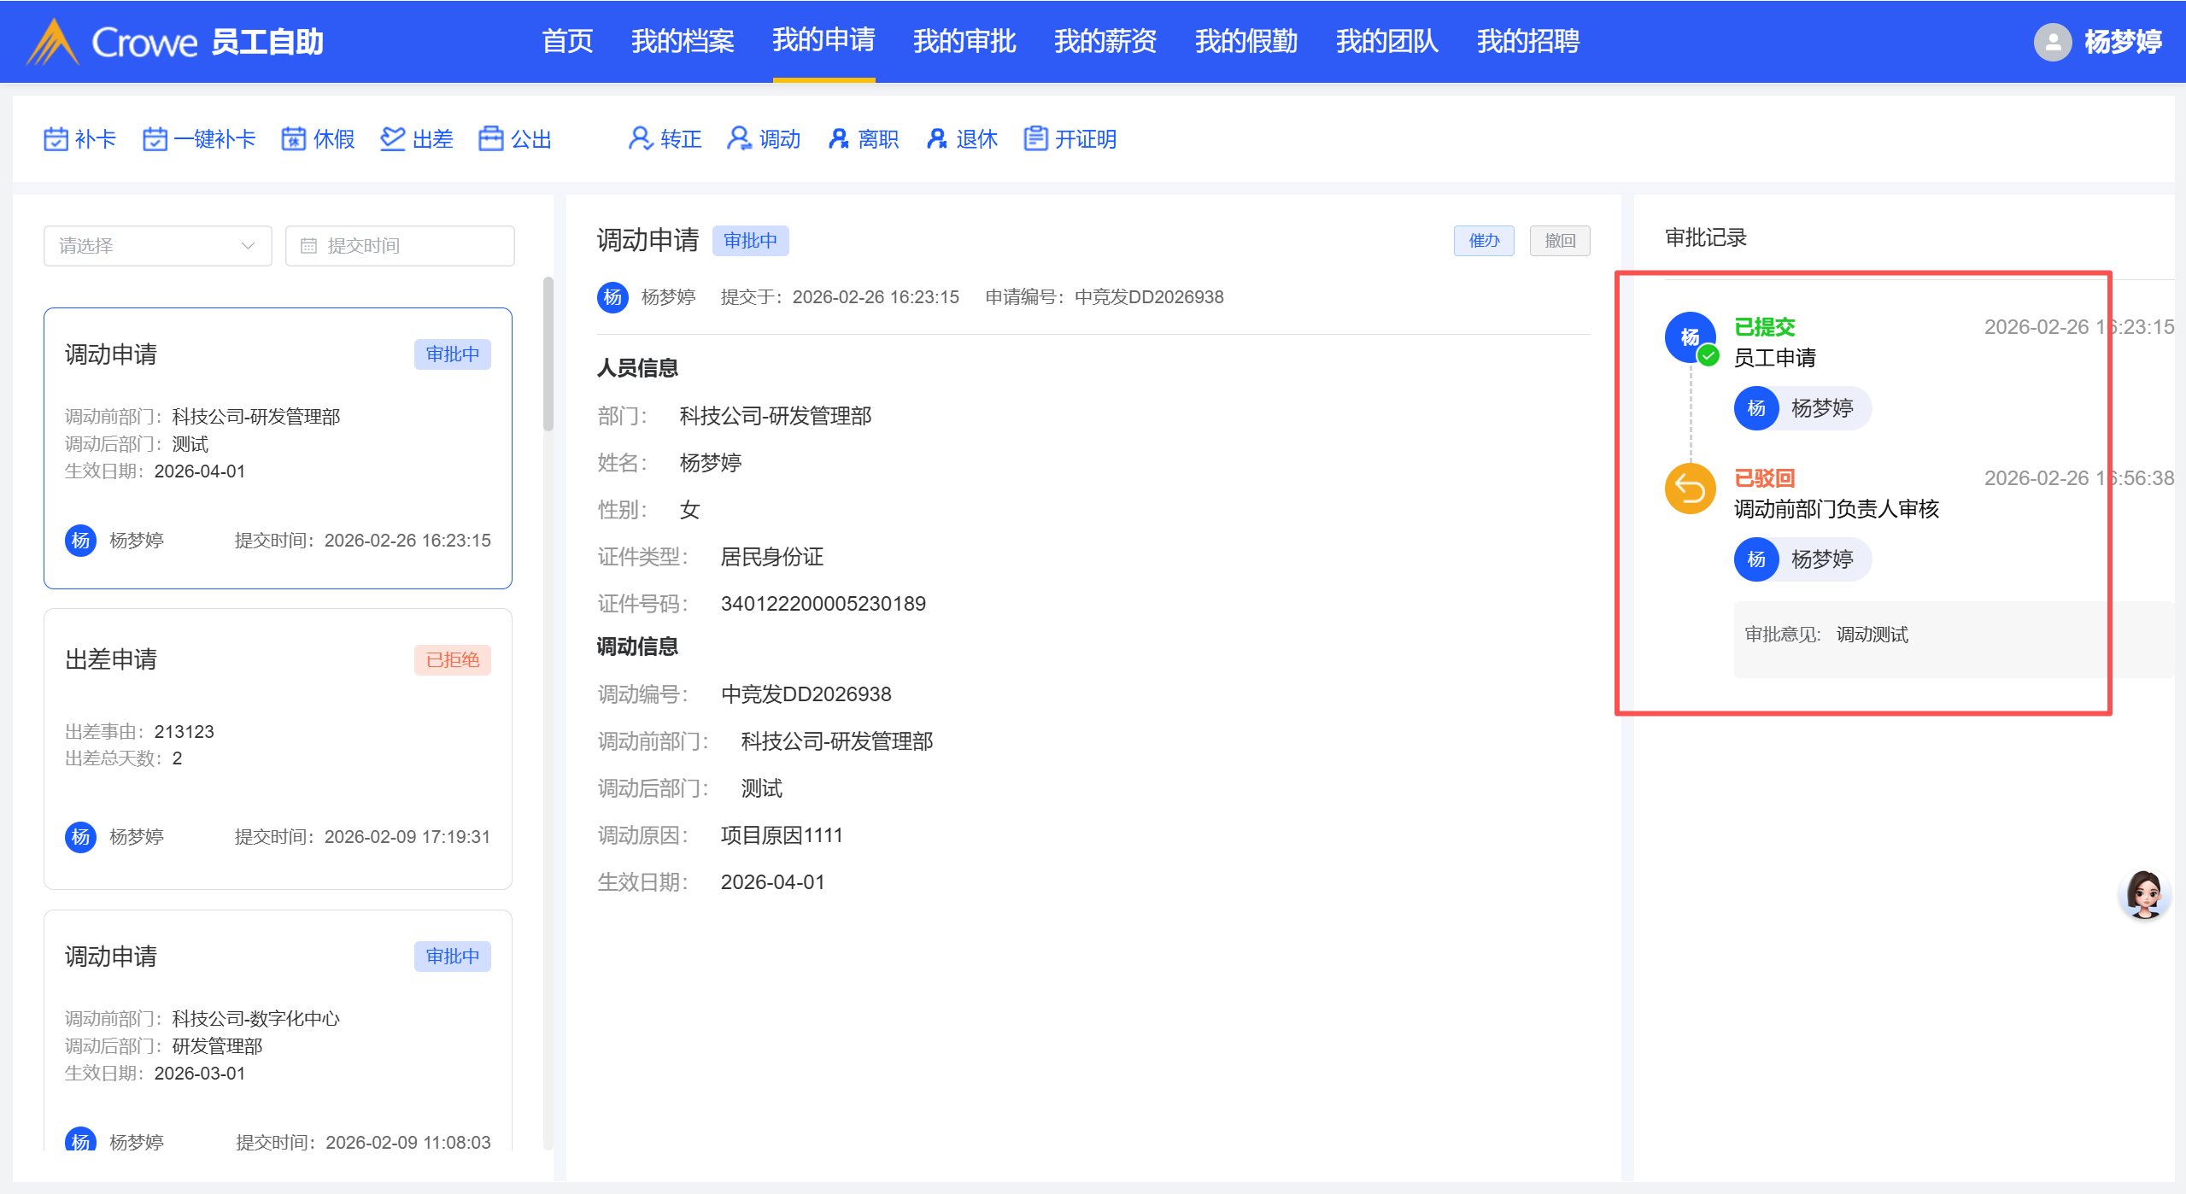Start a 调动 transfer request icon

tap(740, 139)
